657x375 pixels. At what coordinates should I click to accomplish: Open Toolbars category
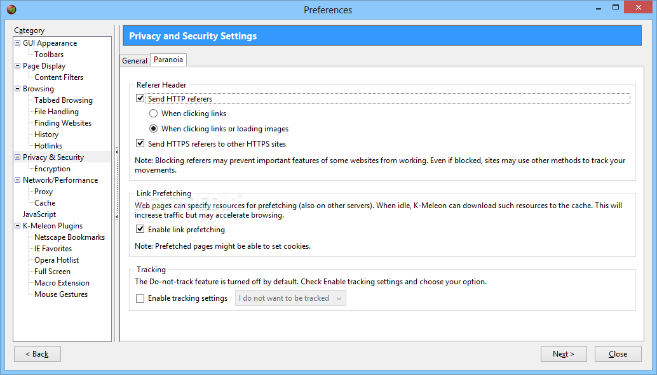(49, 55)
